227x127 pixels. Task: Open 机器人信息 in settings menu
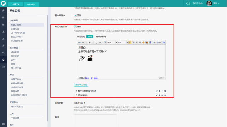pyautogui.click(x=27, y=25)
